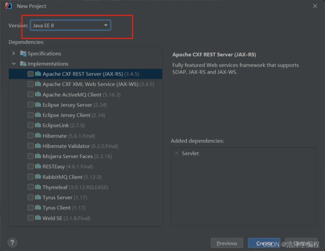Go back with the Previous button
The width and height of the screenshot is (325, 251).
coord(227,243)
